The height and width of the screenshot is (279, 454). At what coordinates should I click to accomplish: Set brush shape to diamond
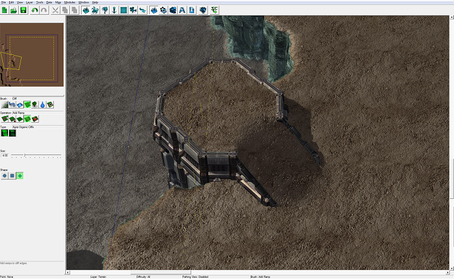point(20,176)
